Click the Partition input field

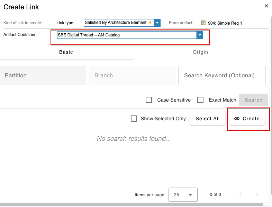pos(43,76)
